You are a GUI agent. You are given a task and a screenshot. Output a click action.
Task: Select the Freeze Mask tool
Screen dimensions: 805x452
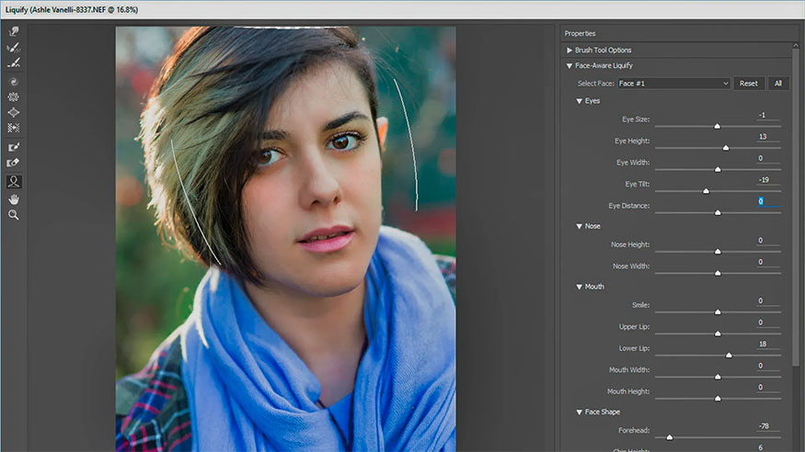point(14,147)
